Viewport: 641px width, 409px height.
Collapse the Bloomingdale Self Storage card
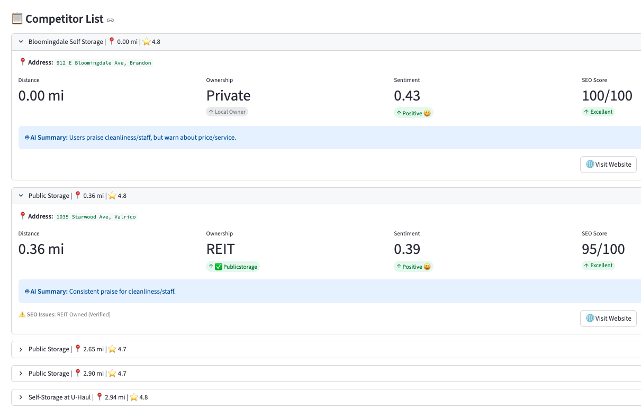tap(20, 41)
